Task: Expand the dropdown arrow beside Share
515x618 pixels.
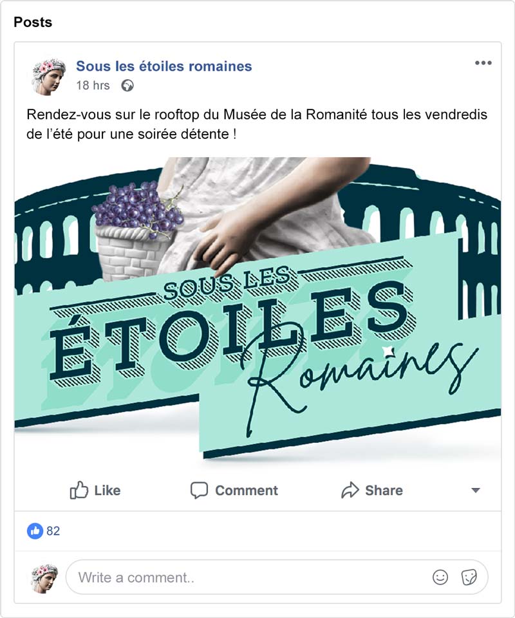Action: (476, 491)
